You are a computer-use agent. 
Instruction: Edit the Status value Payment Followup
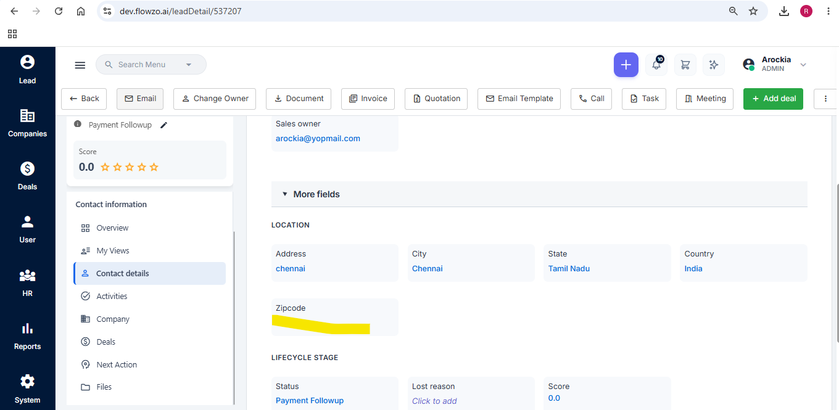[x=310, y=401]
